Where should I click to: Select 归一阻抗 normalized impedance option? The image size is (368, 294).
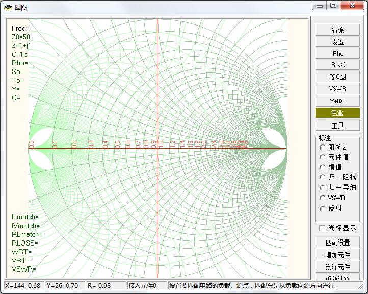pyautogui.click(x=323, y=177)
